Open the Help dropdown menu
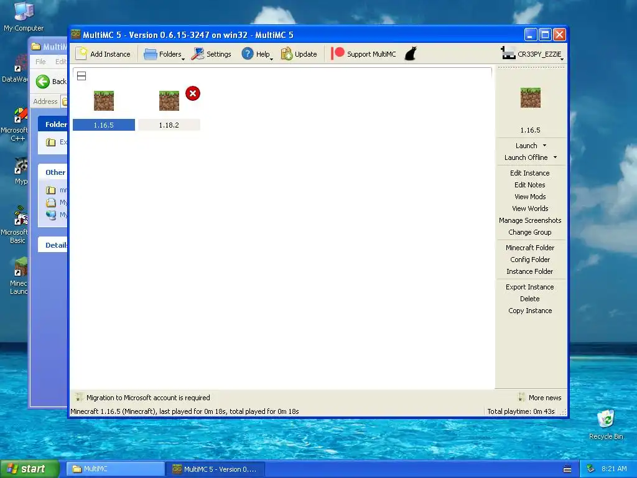The height and width of the screenshot is (478, 637). [x=257, y=54]
